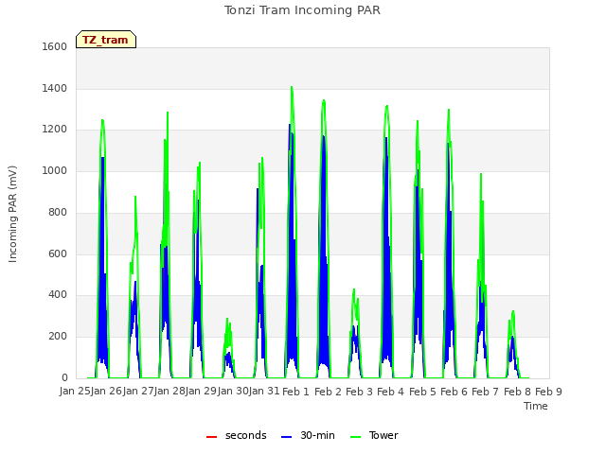Click the Feb 2 x-axis tick label
The height and width of the screenshot is (454, 606).
click(x=328, y=392)
